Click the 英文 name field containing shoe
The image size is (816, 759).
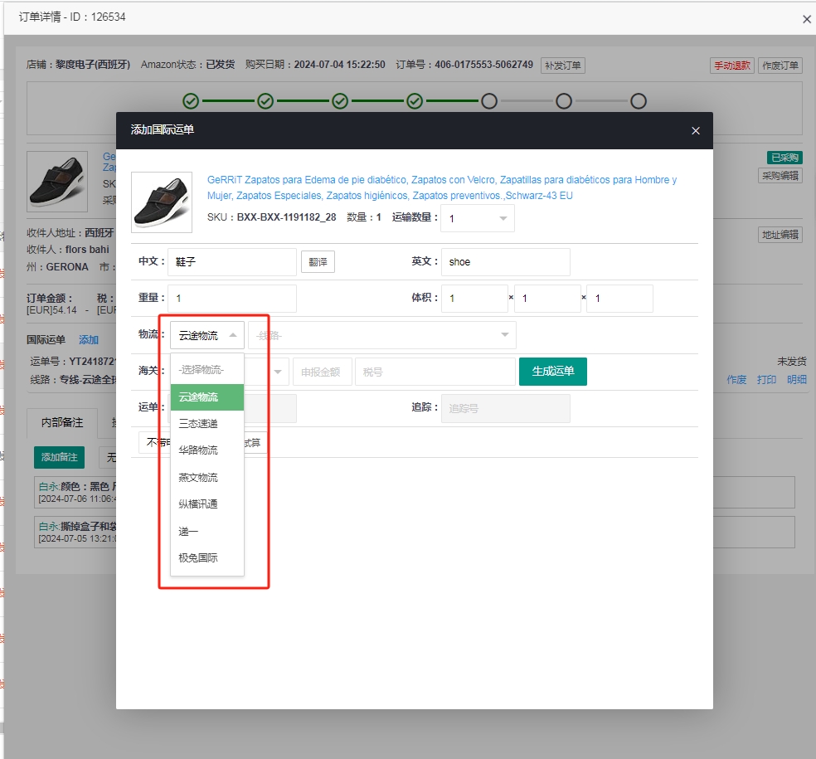click(505, 262)
